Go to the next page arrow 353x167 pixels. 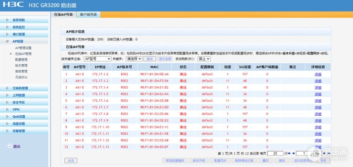click(x=325, y=153)
